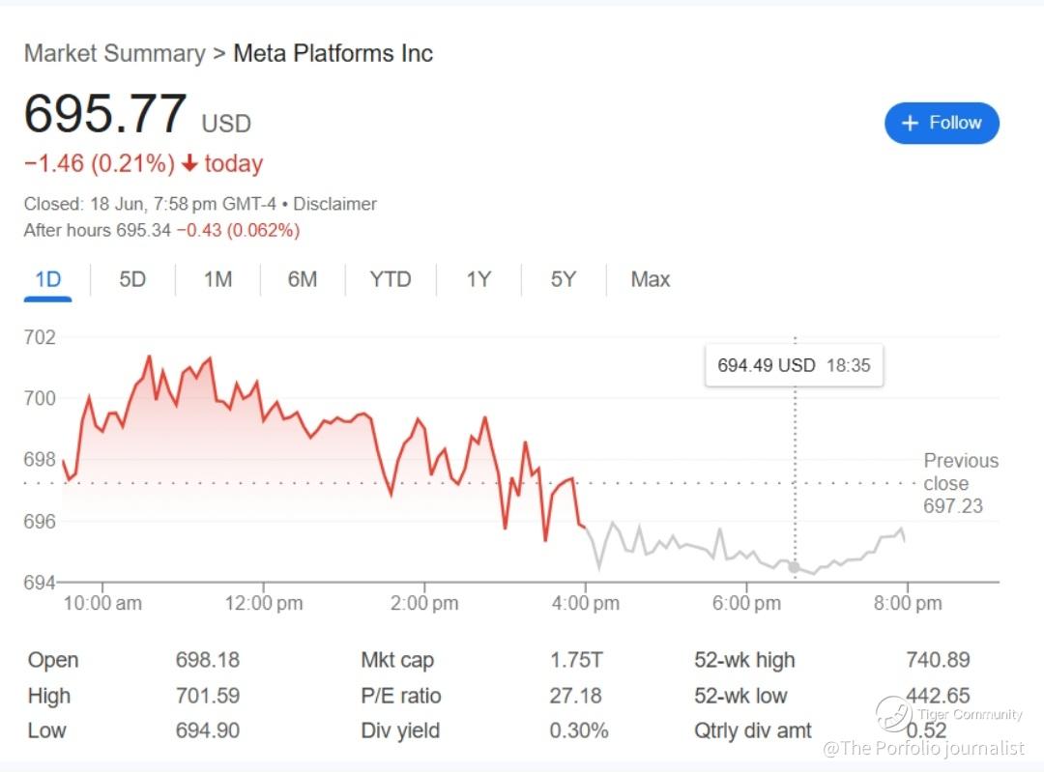Select the 1D time range tab
This screenshot has height=772, width=1044.
pos(48,279)
